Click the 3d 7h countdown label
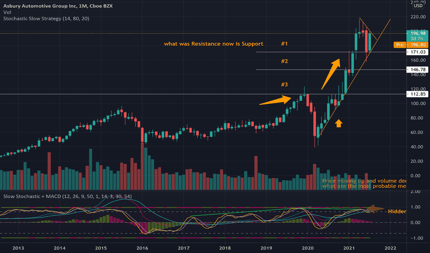Image resolution: width=430 pixels, height=253 pixels. (x=417, y=39)
